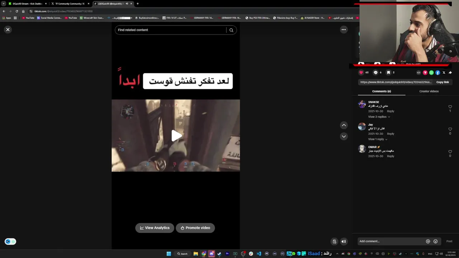Screen dimensions: 459x258
Task: Switch to the Creator videos tab
Action: 429,91
